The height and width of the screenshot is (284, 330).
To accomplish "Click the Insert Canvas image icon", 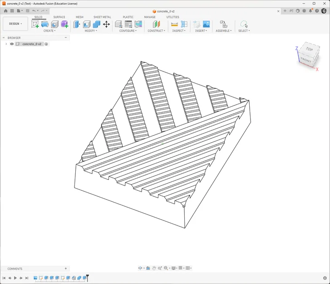I will coord(206,24).
